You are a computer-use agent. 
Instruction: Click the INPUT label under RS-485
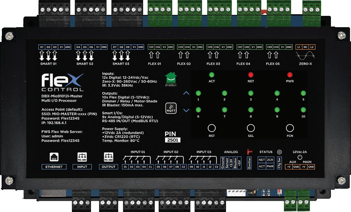(x=82, y=167)
